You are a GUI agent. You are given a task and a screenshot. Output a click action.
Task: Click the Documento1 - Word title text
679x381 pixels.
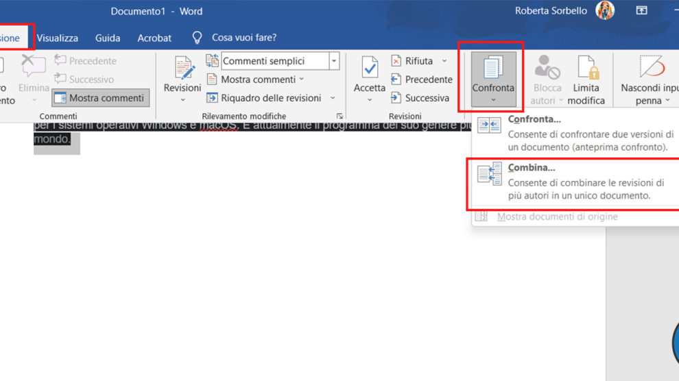156,11
